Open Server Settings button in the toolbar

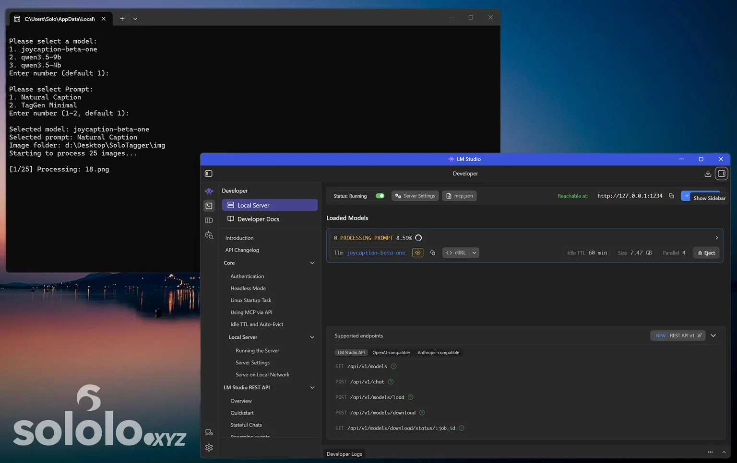415,196
